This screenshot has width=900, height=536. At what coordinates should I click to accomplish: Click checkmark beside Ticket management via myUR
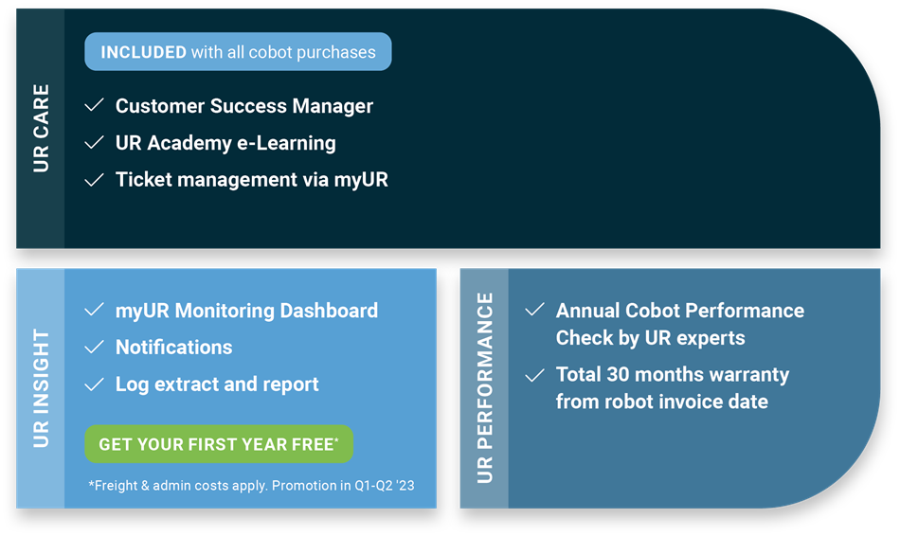[94, 180]
